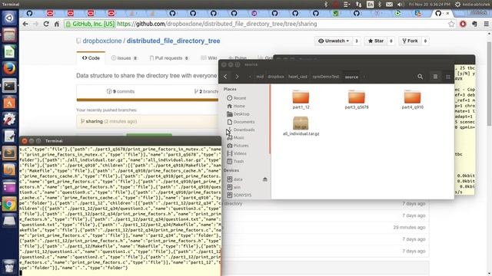The height and width of the screenshot is (276, 492).
Task: Click the GitHub page vertical scrollbar
Action: (x=489, y=84)
